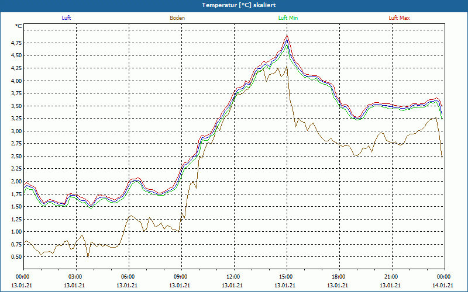Click the 14.01.21 date label

443,285
